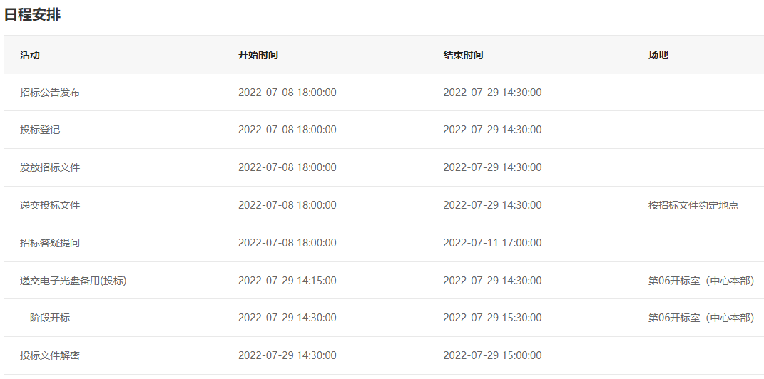Click the 开始时间 column header
This screenshot has width=764, height=379.
tap(258, 55)
